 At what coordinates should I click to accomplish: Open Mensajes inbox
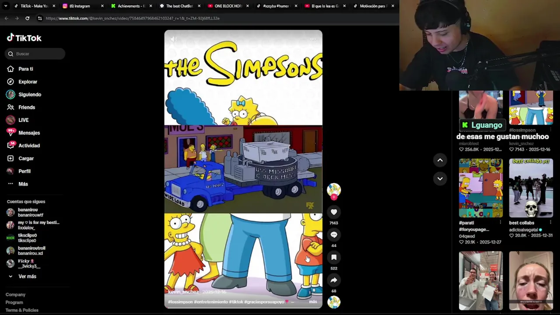(29, 133)
